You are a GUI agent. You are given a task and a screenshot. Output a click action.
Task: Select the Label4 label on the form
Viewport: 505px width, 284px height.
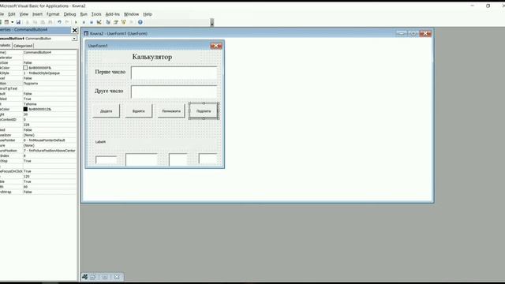click(100, 142)
